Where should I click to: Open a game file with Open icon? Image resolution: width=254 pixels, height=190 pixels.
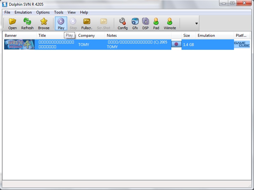[12, 23]
